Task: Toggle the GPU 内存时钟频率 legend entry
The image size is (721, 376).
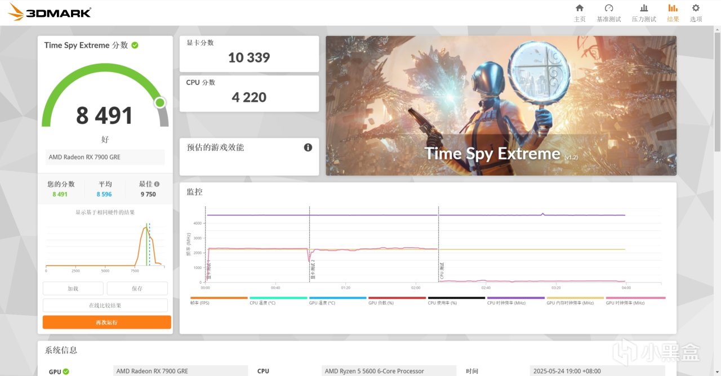Action: (x=576, y=301)
